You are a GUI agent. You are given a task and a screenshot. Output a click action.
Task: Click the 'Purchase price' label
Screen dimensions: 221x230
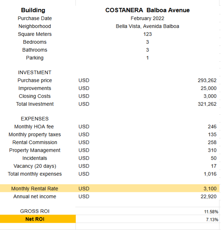[35, 80]
